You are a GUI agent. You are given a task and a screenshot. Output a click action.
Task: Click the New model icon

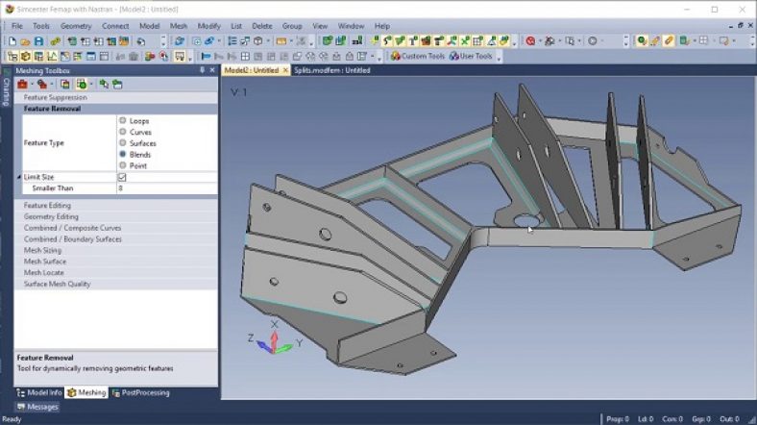click(x=12, y=41)
